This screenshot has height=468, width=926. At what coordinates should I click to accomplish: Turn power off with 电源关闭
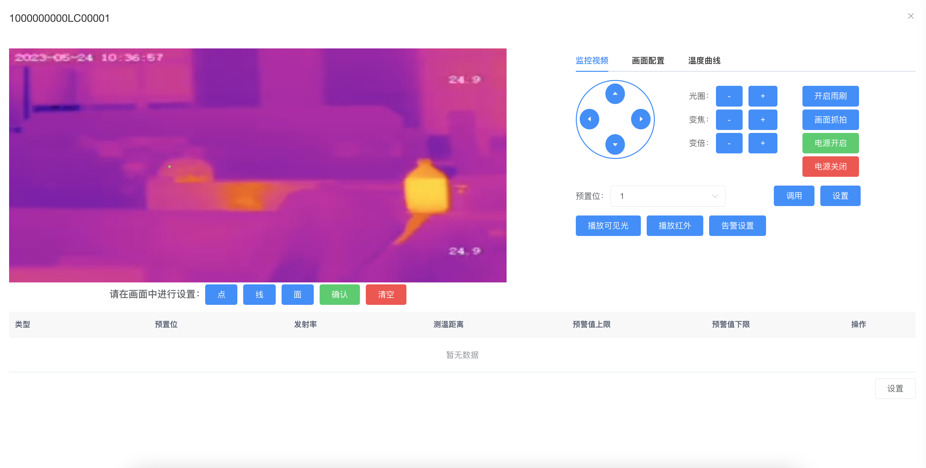coord(830,166)
